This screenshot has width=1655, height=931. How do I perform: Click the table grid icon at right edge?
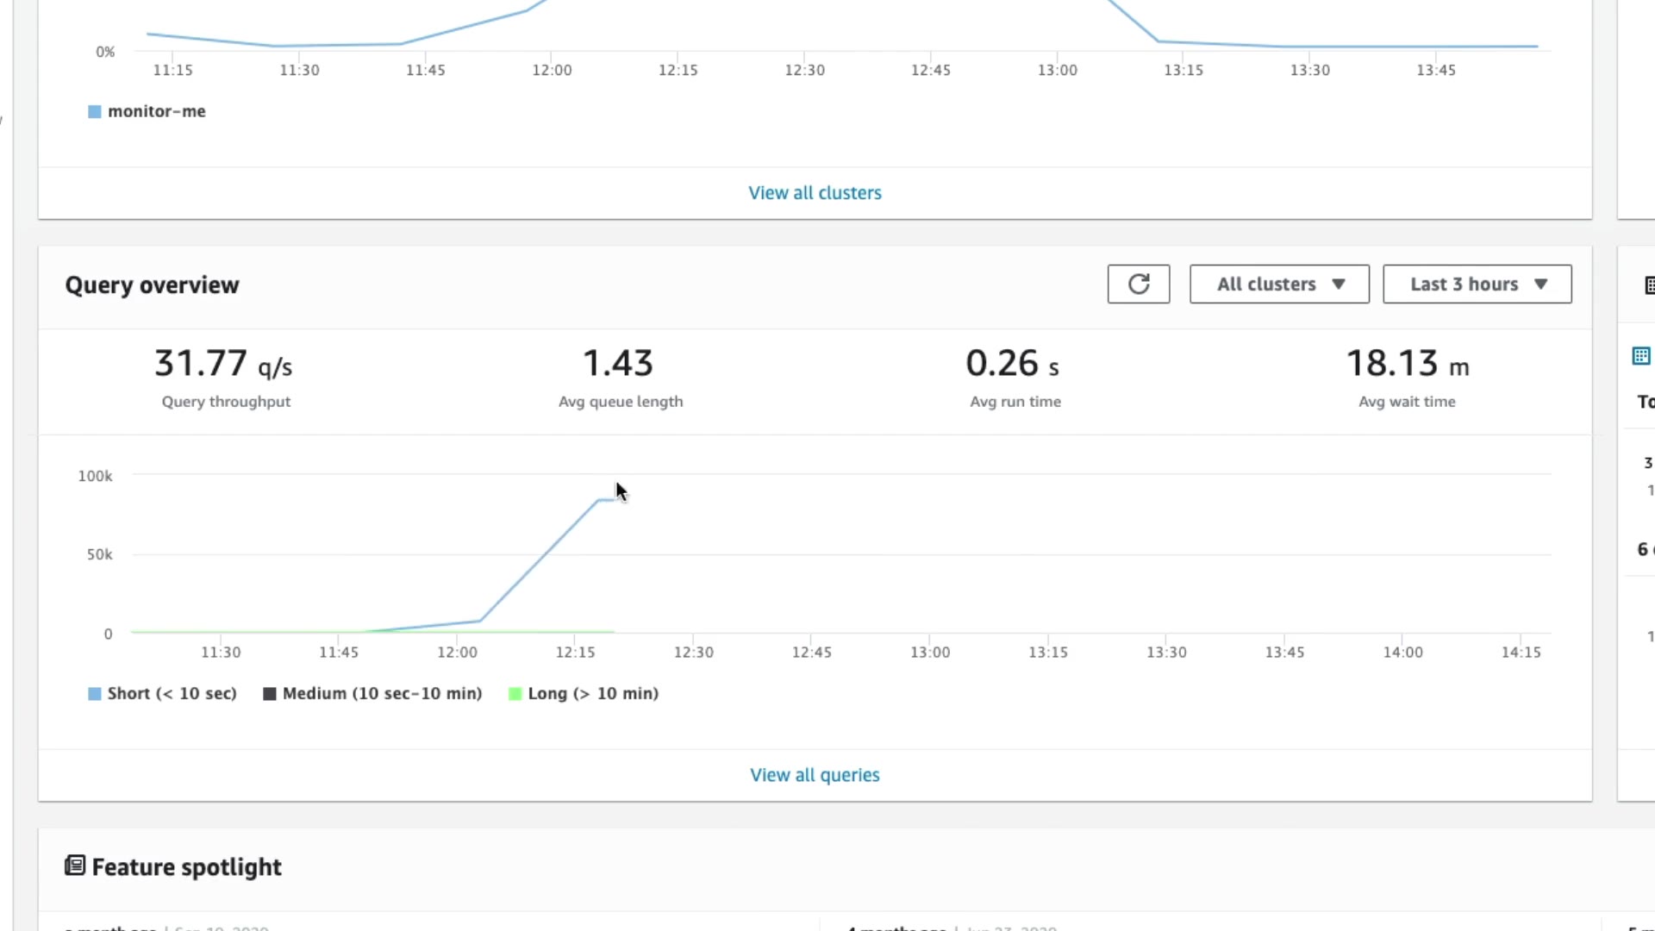click(x=1641, y=356)
